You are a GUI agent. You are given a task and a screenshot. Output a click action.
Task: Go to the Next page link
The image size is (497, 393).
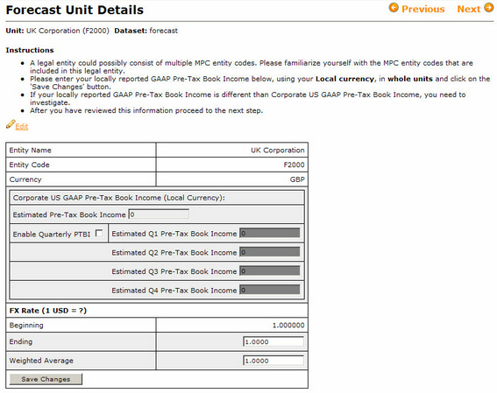pyautogui.click(x=469, y=9)
